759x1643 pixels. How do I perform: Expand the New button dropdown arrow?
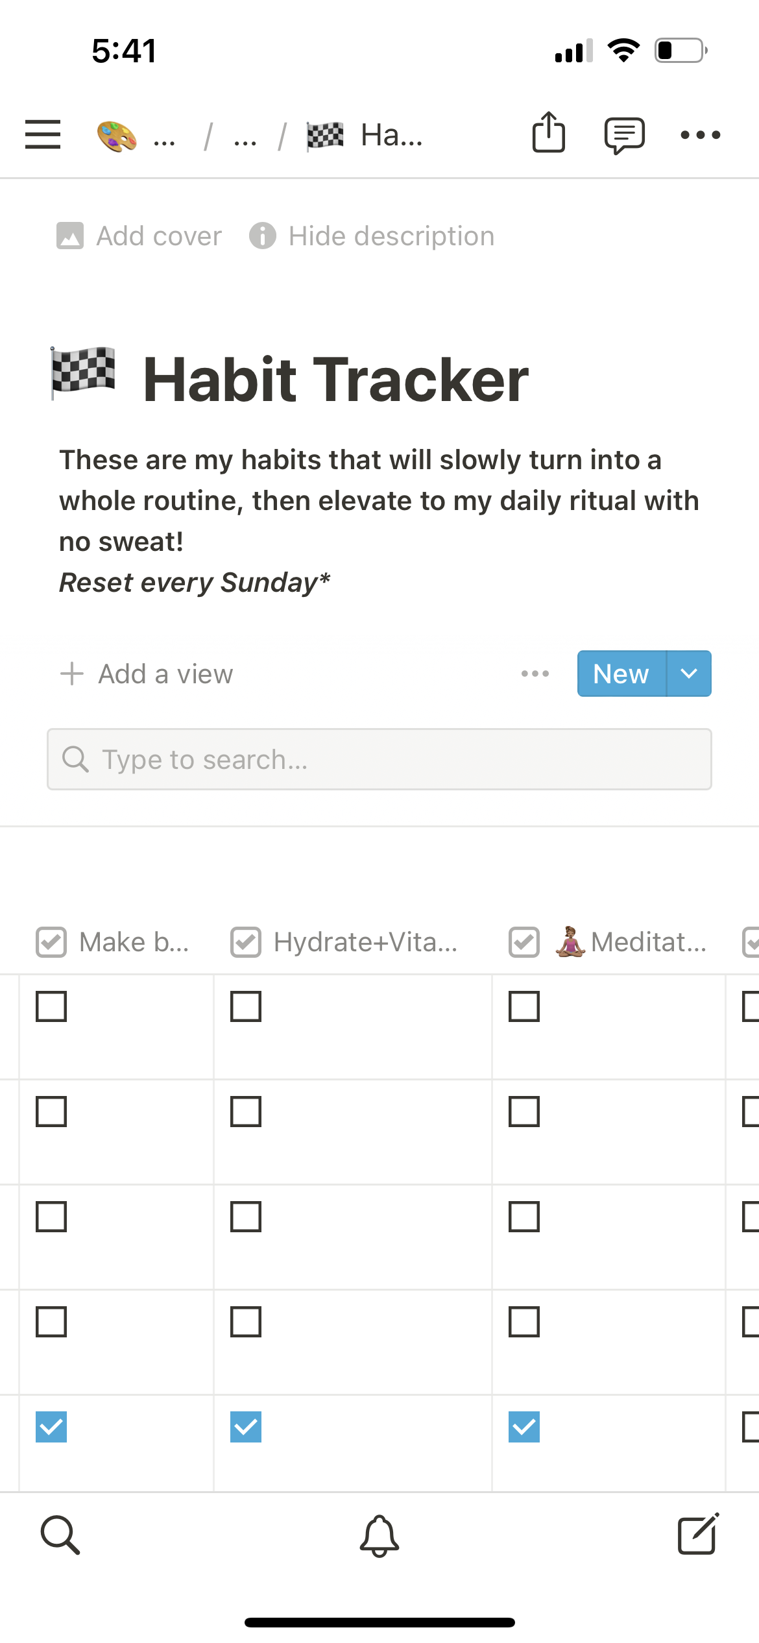tap(689, 674)
